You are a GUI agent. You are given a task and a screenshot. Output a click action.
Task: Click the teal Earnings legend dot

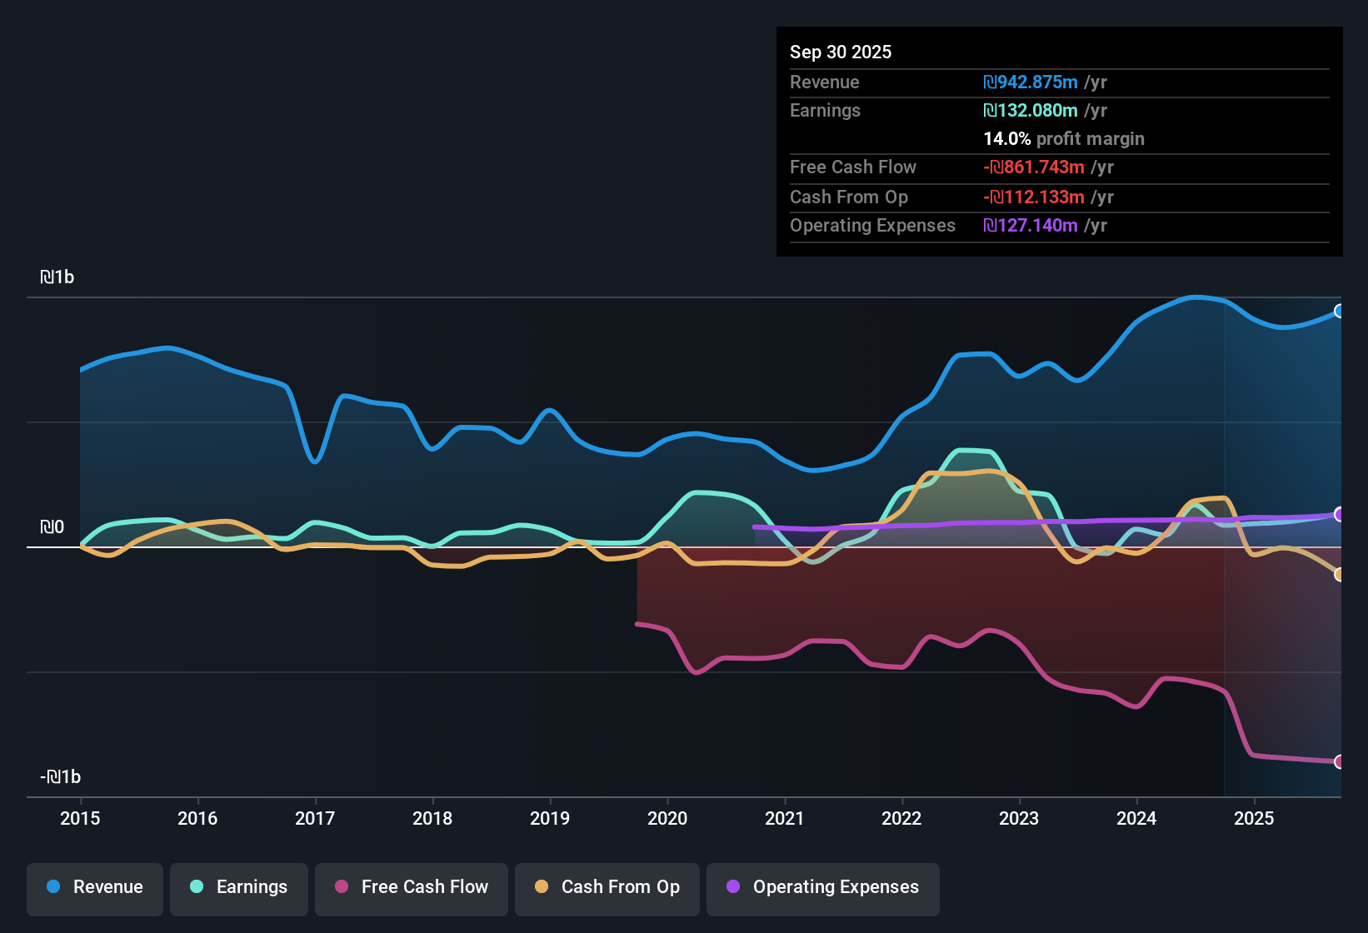pos(197,887)
